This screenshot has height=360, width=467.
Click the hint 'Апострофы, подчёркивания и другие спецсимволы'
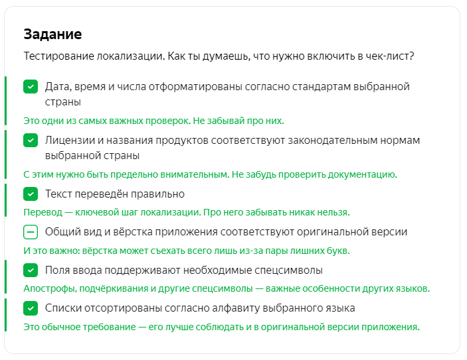[227, 288]
